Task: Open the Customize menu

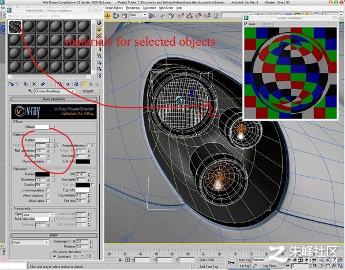Action: click(149, 8)
